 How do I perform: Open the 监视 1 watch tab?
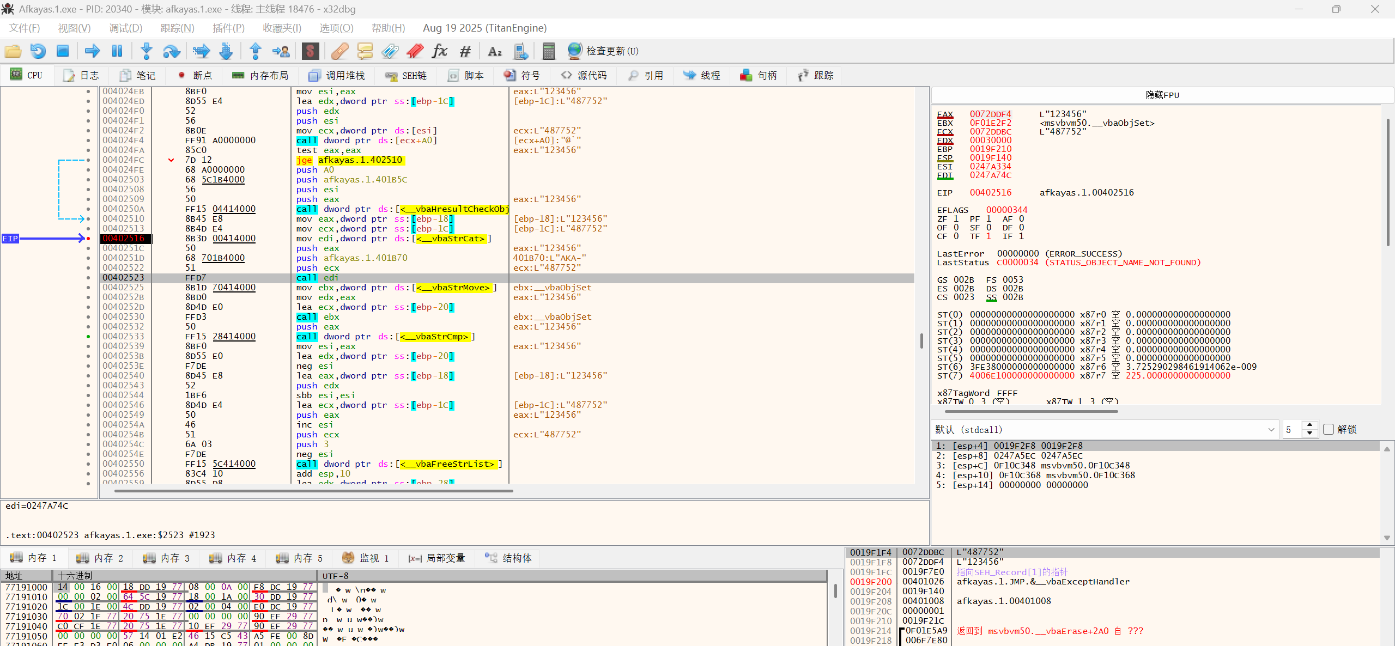(366, 558)
